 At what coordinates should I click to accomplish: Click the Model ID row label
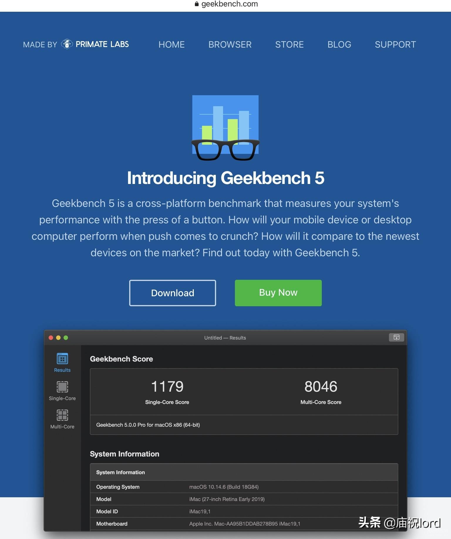coord(107,512)
